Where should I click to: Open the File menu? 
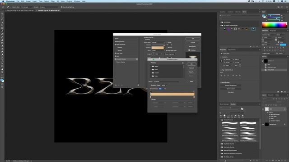(18, 1)
